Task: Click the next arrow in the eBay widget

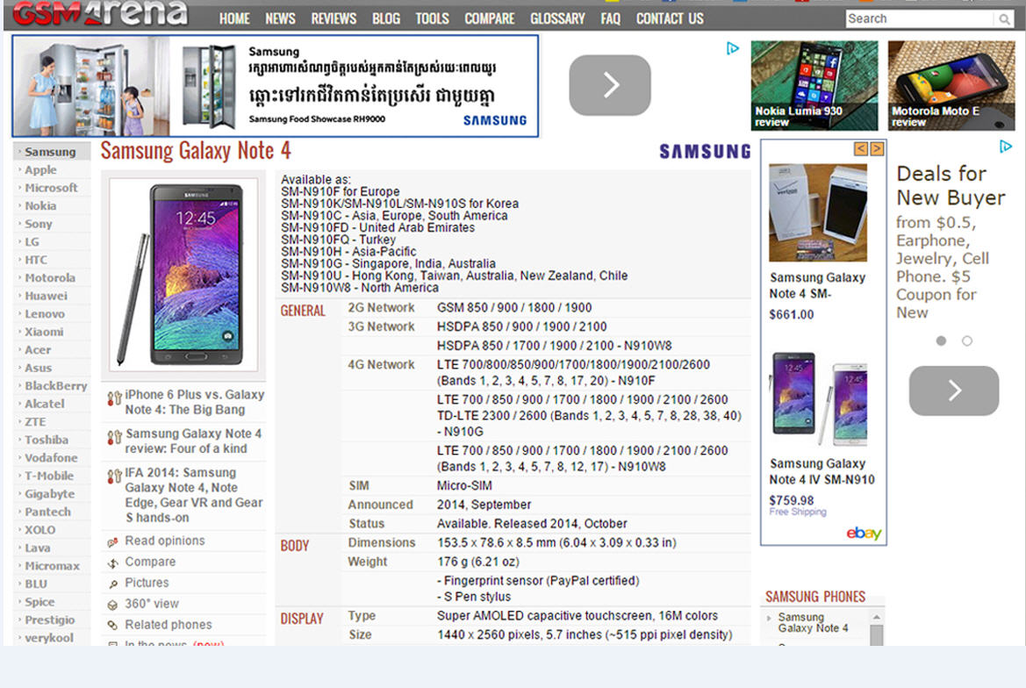Action: click(x=877, y=149)
